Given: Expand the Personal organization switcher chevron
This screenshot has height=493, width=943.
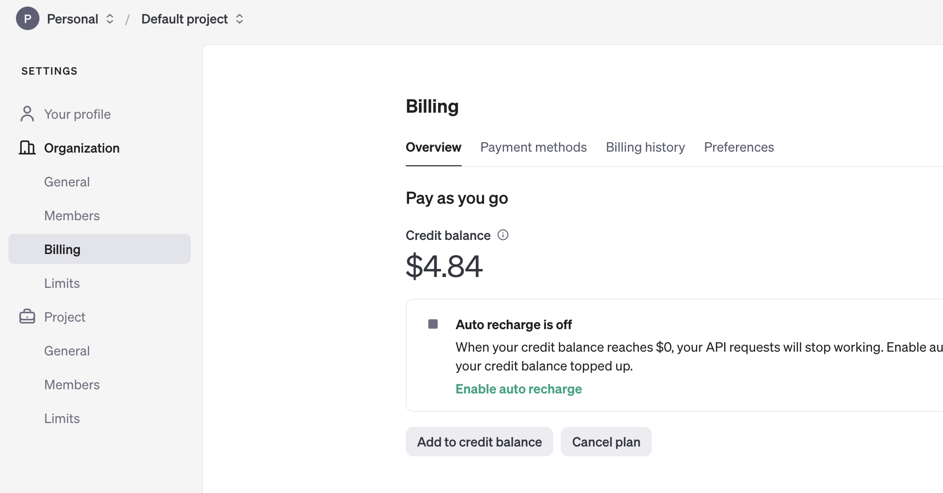Looking at the screenshot, I should (110, 19).
